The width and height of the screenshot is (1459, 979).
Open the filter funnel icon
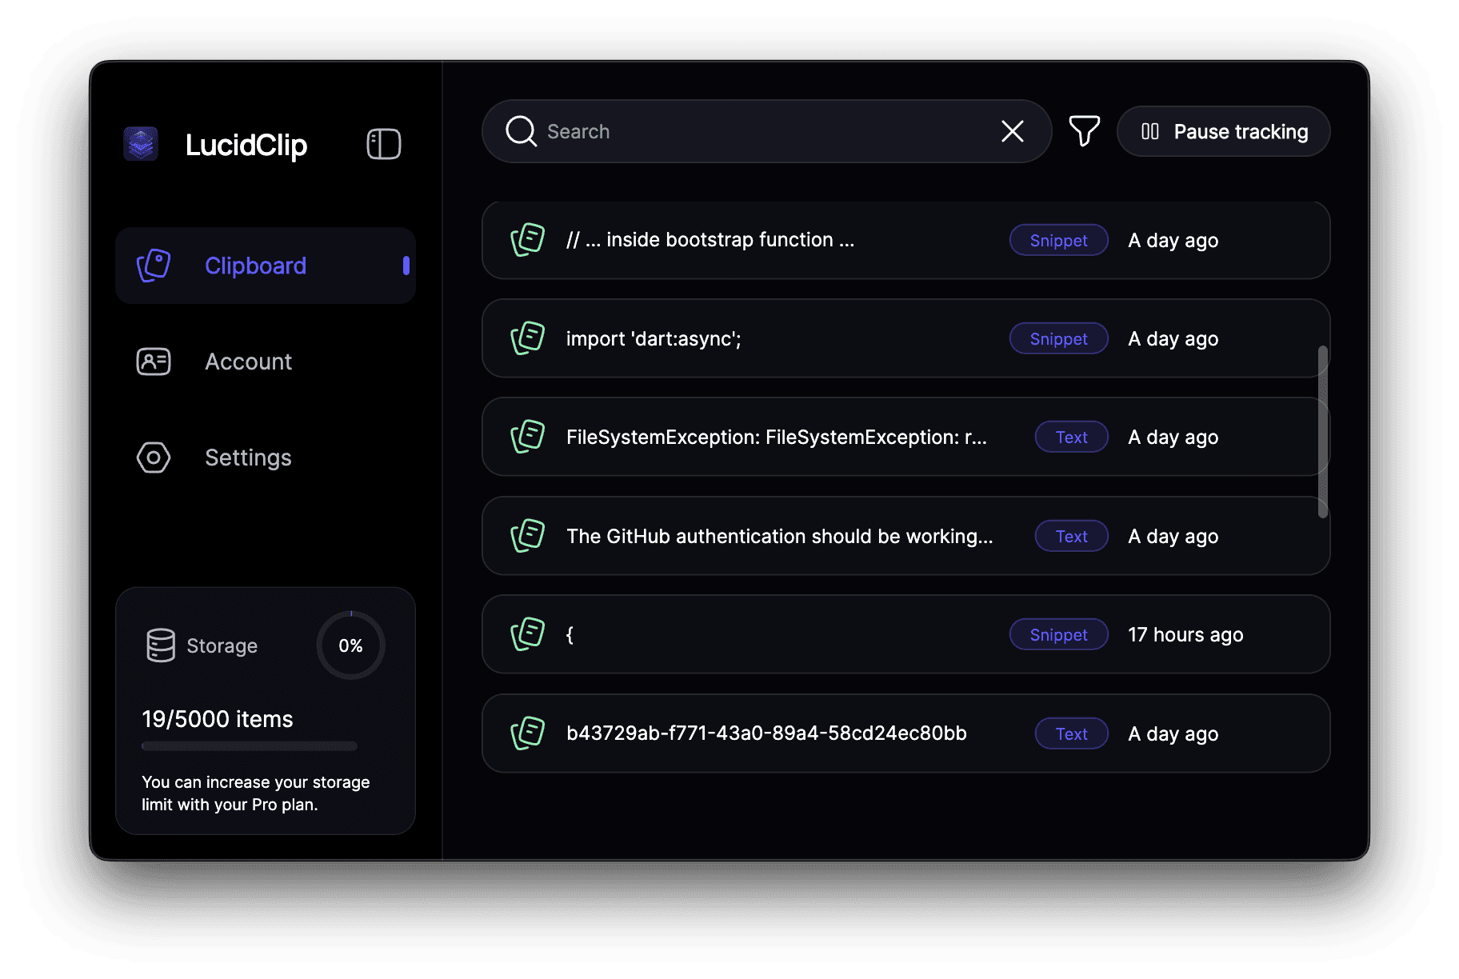click(x=1084, y=131)
